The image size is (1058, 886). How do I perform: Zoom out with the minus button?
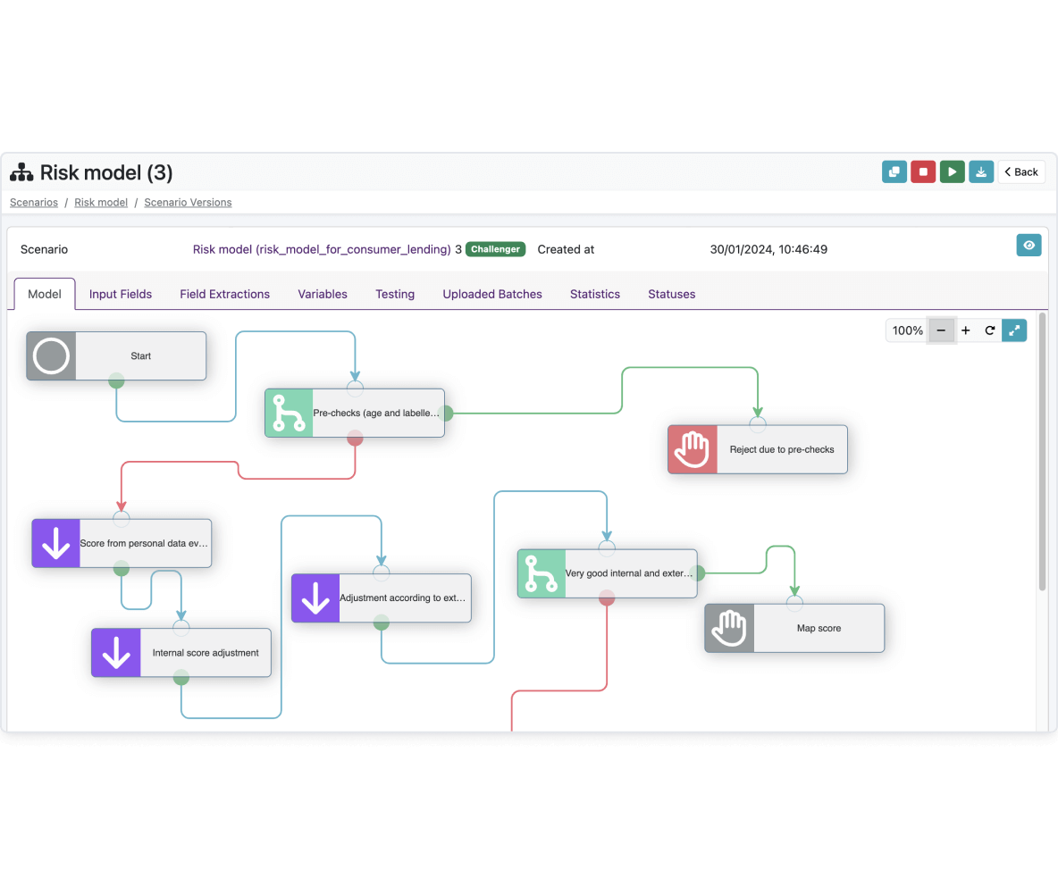pyautogui.click(x=941, y=330)
